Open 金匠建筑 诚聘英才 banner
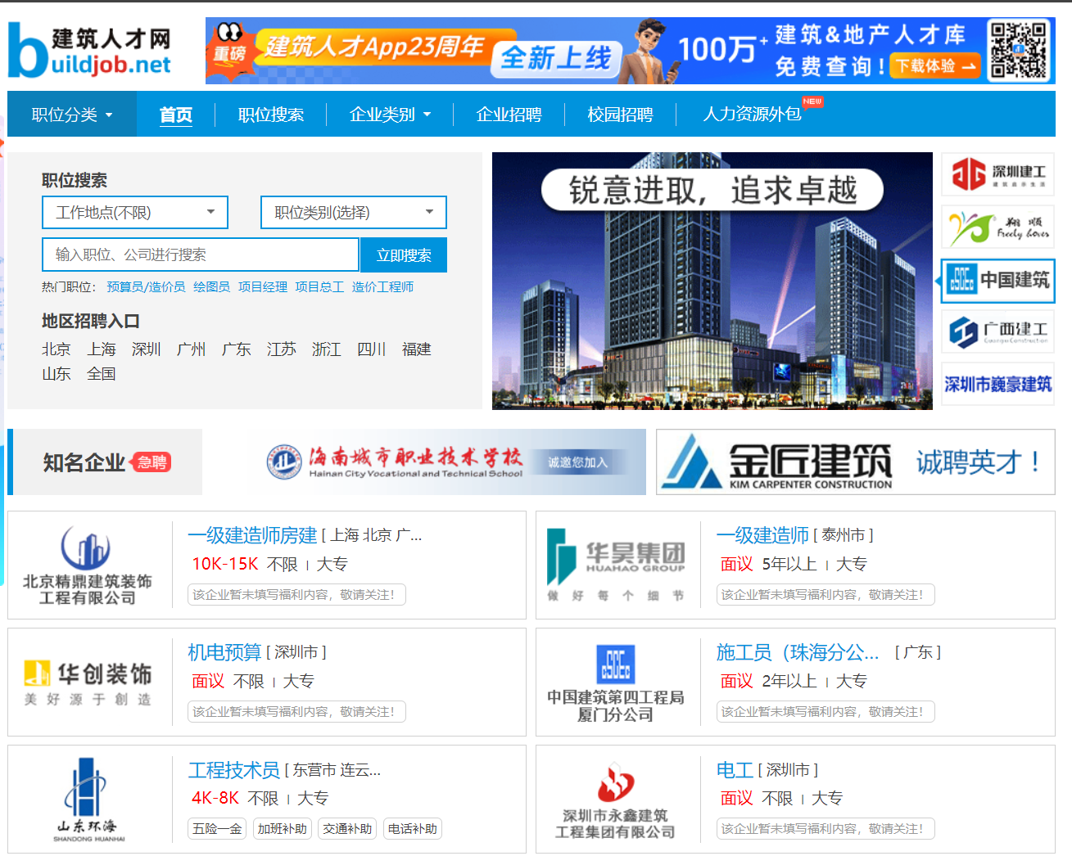 pyautogui.click(x=856, y=462)
